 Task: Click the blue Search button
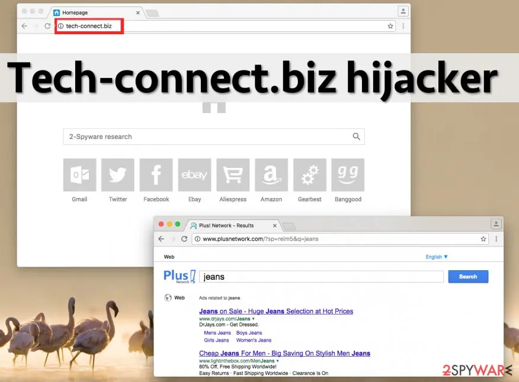468,277
